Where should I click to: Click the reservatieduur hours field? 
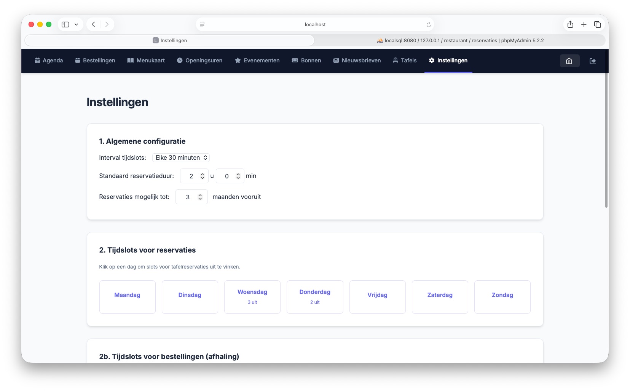coord(194,176)
